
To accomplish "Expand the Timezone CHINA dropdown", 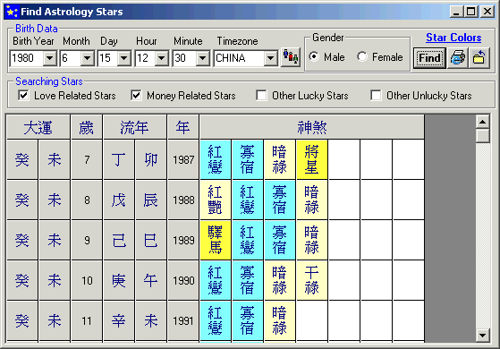I will 271,58.
